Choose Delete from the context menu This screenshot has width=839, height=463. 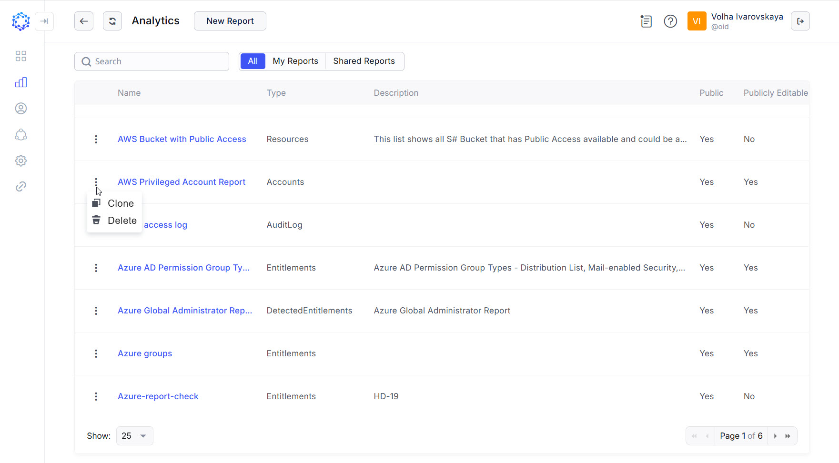(x=121, y=221)
